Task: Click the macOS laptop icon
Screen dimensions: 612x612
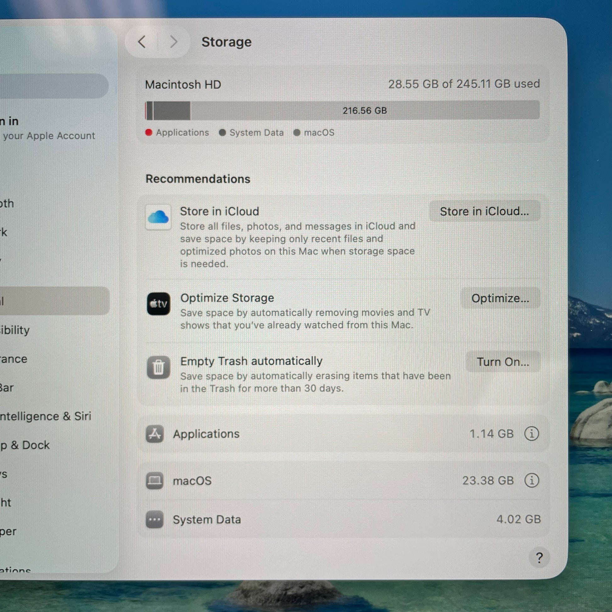Action: pyautogui.click(x=155, y=481)
